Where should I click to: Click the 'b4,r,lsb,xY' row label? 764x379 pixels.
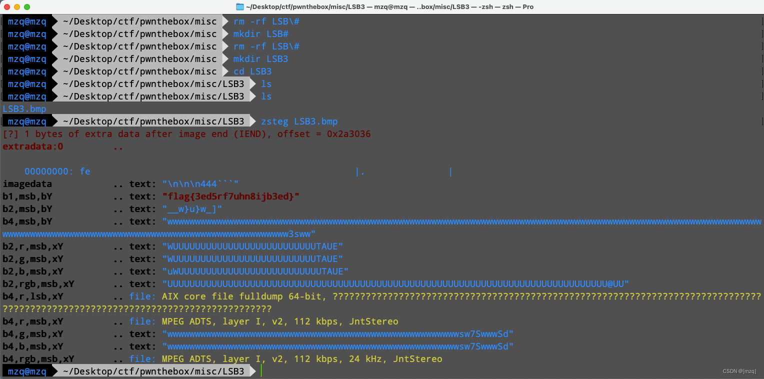(x=33, y=296)
